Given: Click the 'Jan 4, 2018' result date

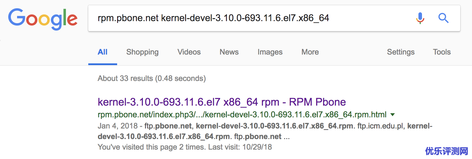Looking at the screenshot, I should coord(117,126).
